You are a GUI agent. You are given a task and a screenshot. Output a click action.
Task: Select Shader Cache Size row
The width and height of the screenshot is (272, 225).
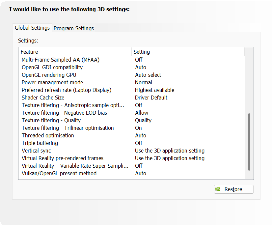(x=43, y=98)
